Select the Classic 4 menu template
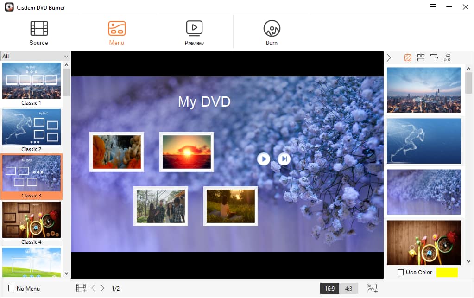Image resolution: width=474 pixels, height=298 pixels. [32, 222]
